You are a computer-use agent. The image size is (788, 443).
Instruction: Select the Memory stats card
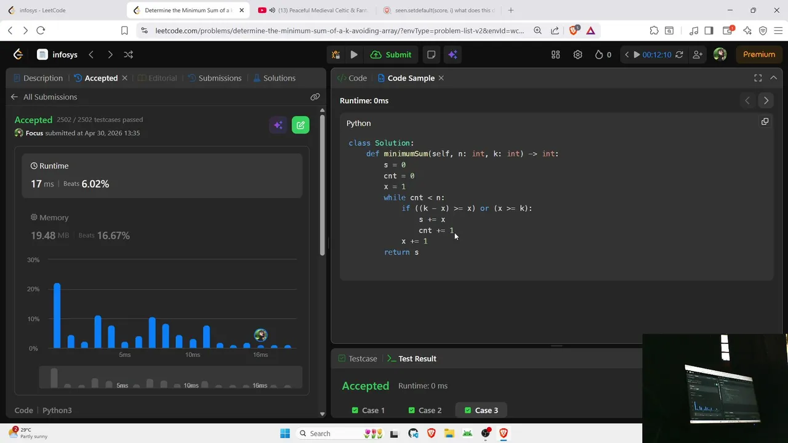(x=162, y=226)
